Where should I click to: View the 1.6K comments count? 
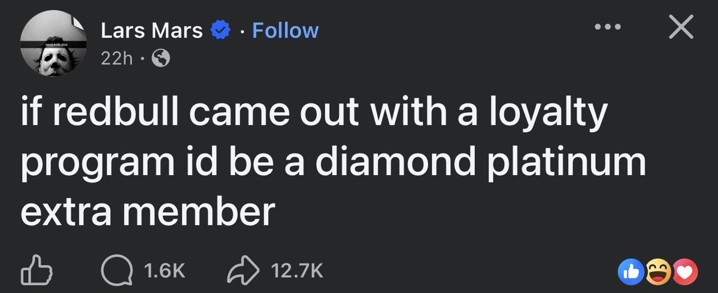pos(164,271)
